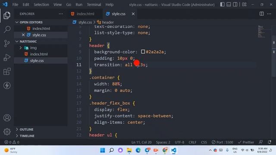Split the editor to the right
The height and width of the screenshot is (155, 276).
262,14
